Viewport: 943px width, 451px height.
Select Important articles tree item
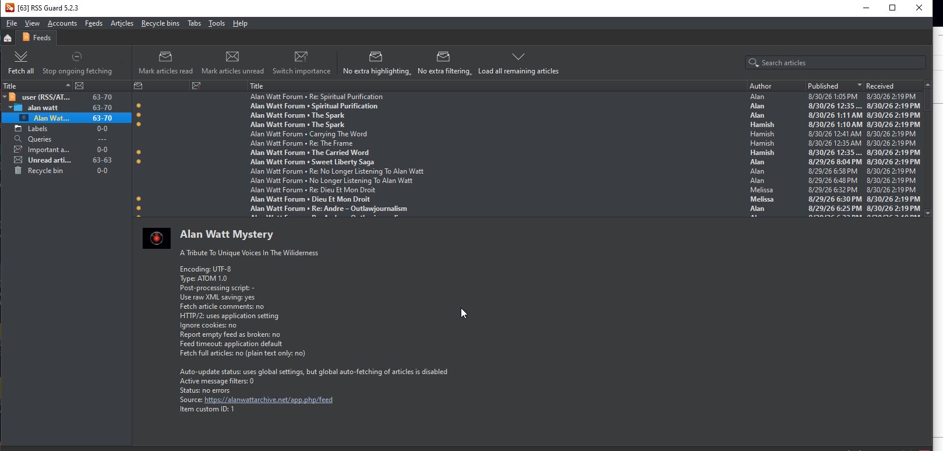point(66,150)
